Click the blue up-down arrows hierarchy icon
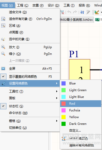The width and height of the screenshot is (102, 150). (82, 12)
